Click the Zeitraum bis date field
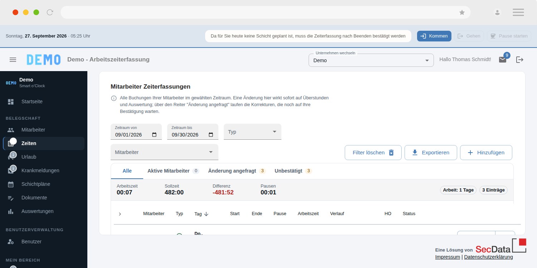 193,131
